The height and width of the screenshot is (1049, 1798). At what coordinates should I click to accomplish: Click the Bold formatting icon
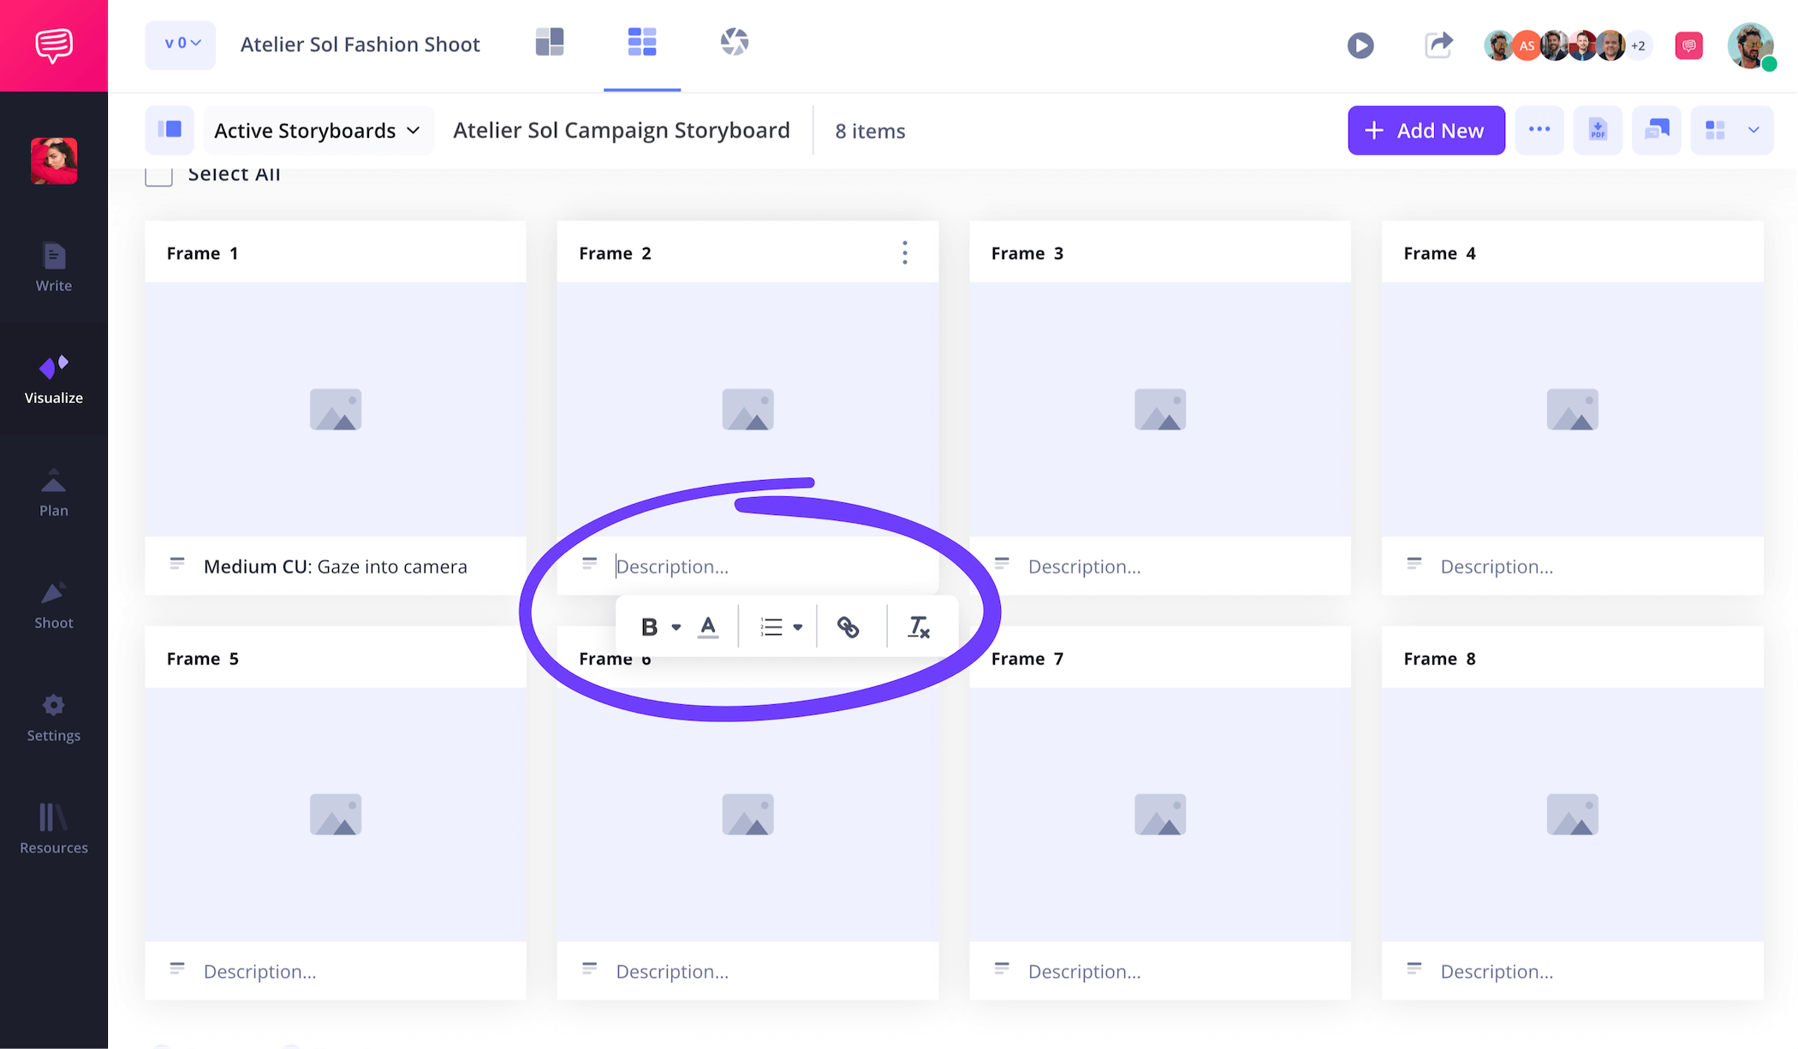pos(649,627)
